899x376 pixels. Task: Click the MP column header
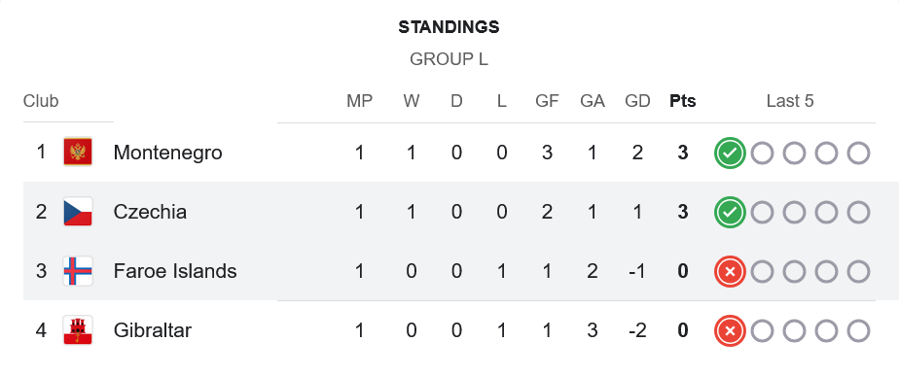[x=359, y=101]
